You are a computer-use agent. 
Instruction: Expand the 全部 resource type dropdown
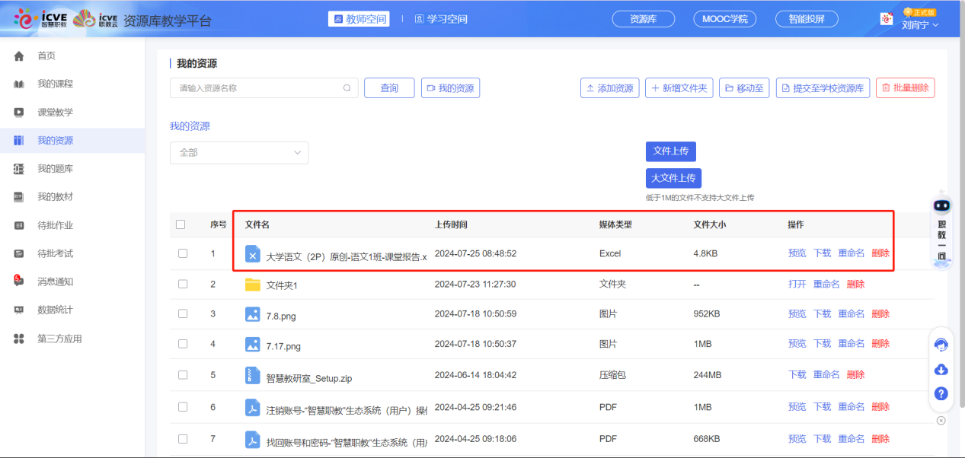pyautogui.click(x=238, y=153)
